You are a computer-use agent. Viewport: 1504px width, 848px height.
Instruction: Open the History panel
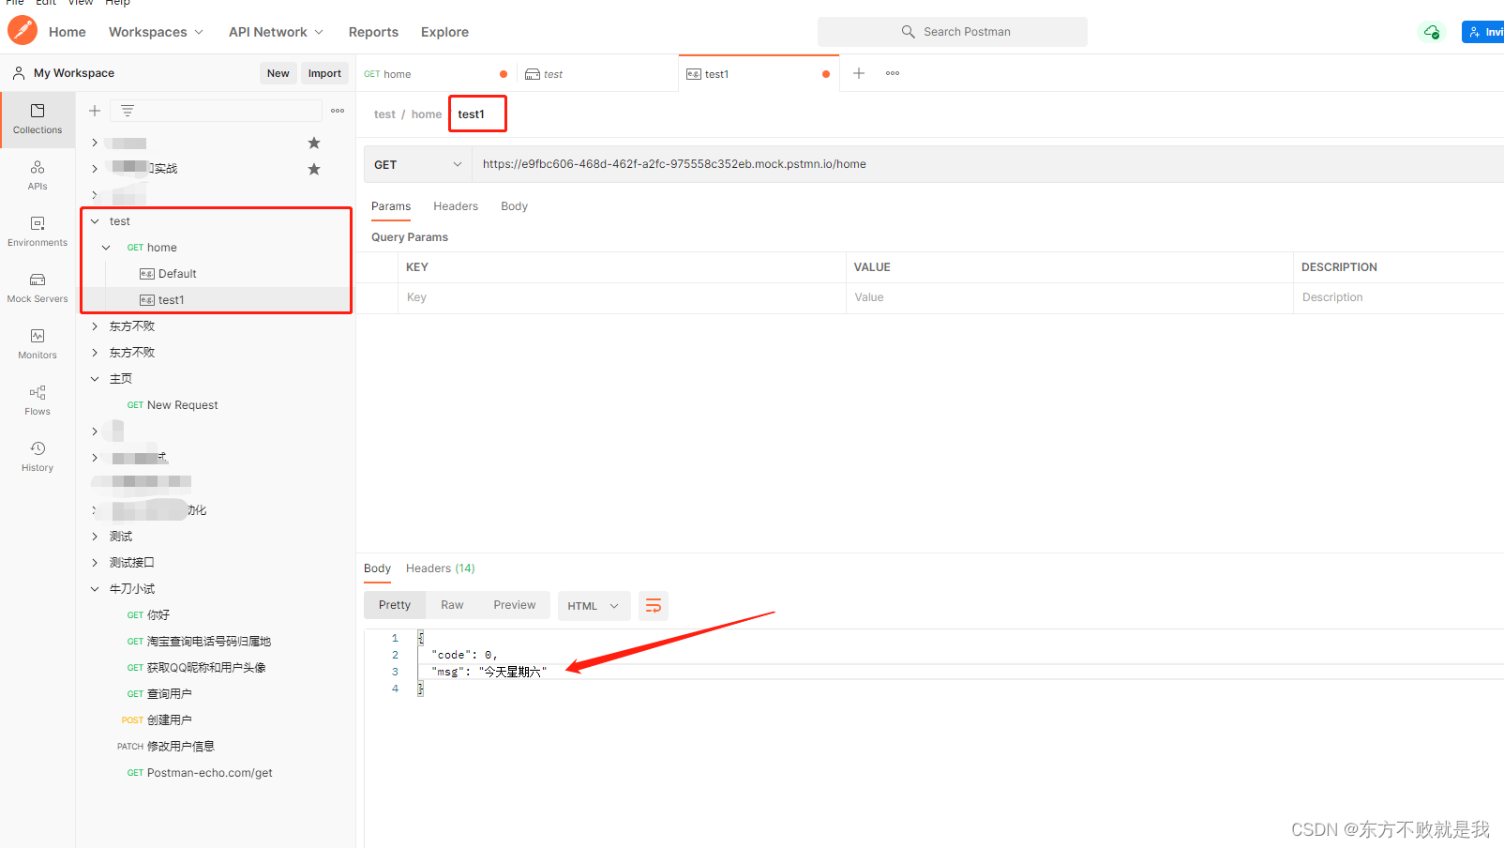pyautogui.click(x=37, y=456)
